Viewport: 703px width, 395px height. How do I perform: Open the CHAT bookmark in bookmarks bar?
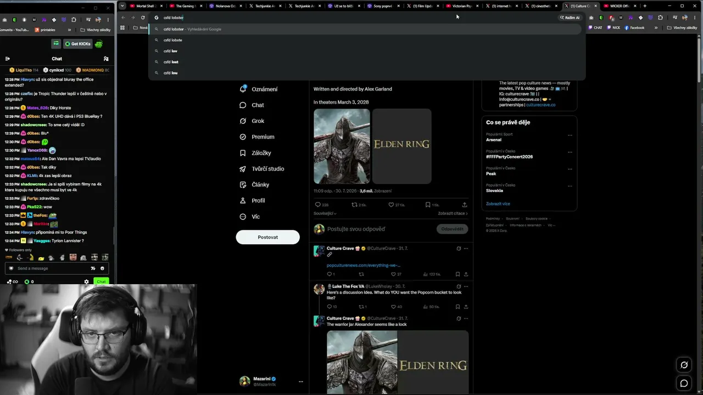click(595, 27)
